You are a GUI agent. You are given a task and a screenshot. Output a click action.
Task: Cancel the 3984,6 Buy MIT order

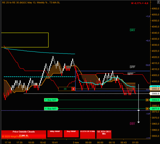(x=147, y=100)
